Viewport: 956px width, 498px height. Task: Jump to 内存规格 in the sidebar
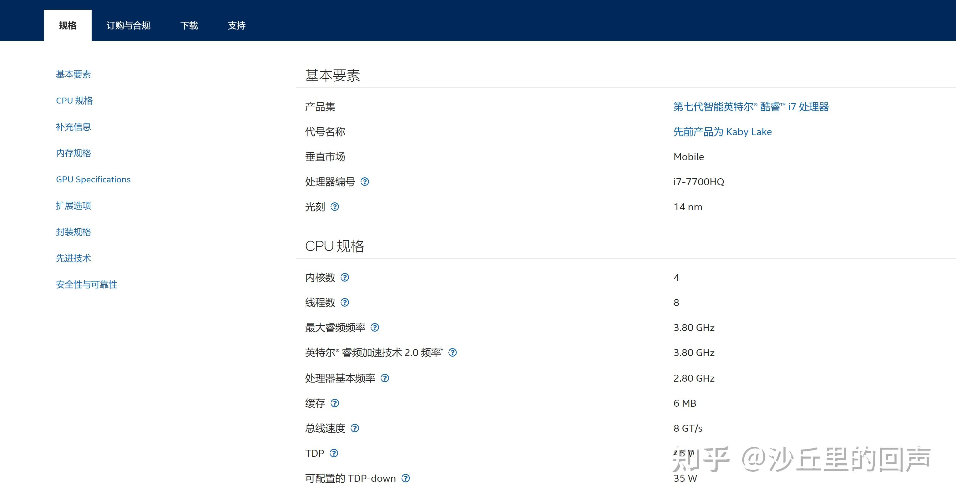click(x=73, y=153)
